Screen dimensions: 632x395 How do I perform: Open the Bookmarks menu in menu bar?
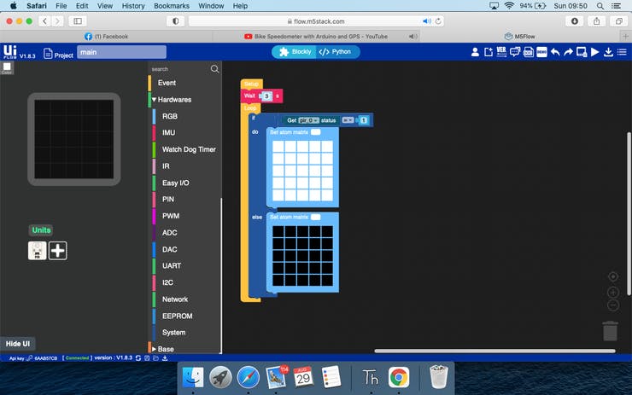[171, 6]
